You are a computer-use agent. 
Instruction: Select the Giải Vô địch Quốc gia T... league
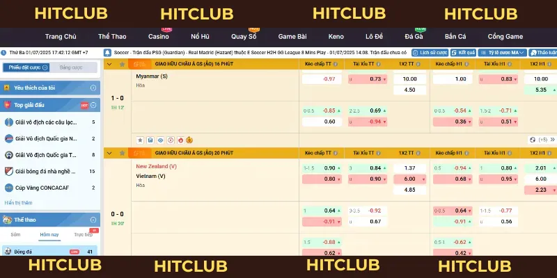click(x=50, y=155)
